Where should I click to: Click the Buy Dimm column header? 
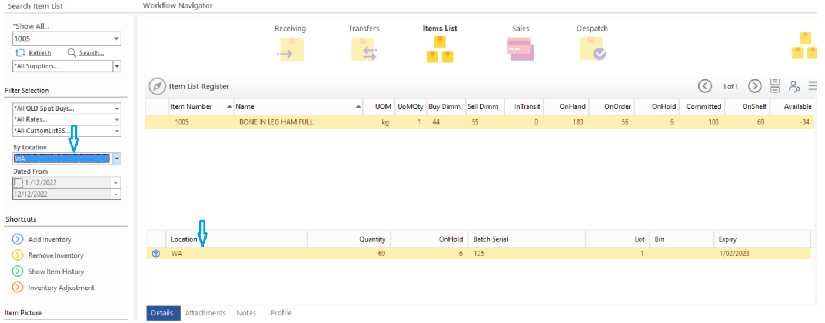(x=445, y=106)
